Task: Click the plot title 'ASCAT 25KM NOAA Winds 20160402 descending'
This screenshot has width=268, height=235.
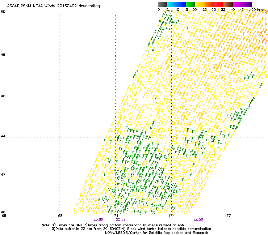Action: click(x=53, y=6)
